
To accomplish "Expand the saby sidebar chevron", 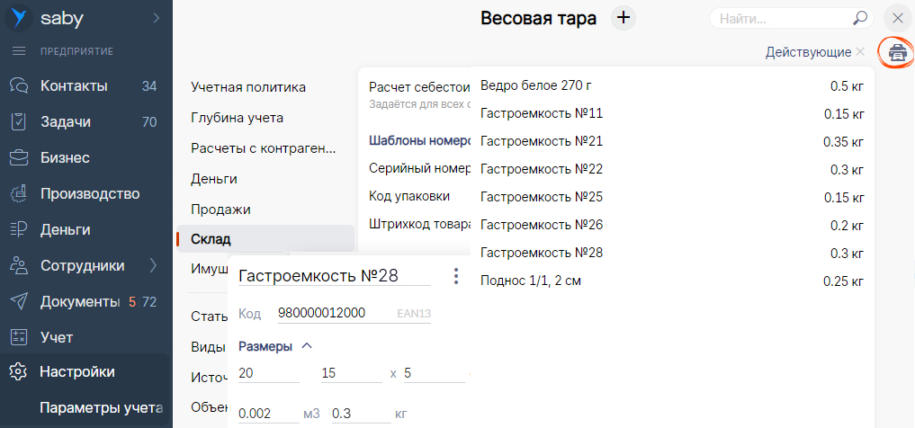I will pyautogui.click(x=156, y=17).
